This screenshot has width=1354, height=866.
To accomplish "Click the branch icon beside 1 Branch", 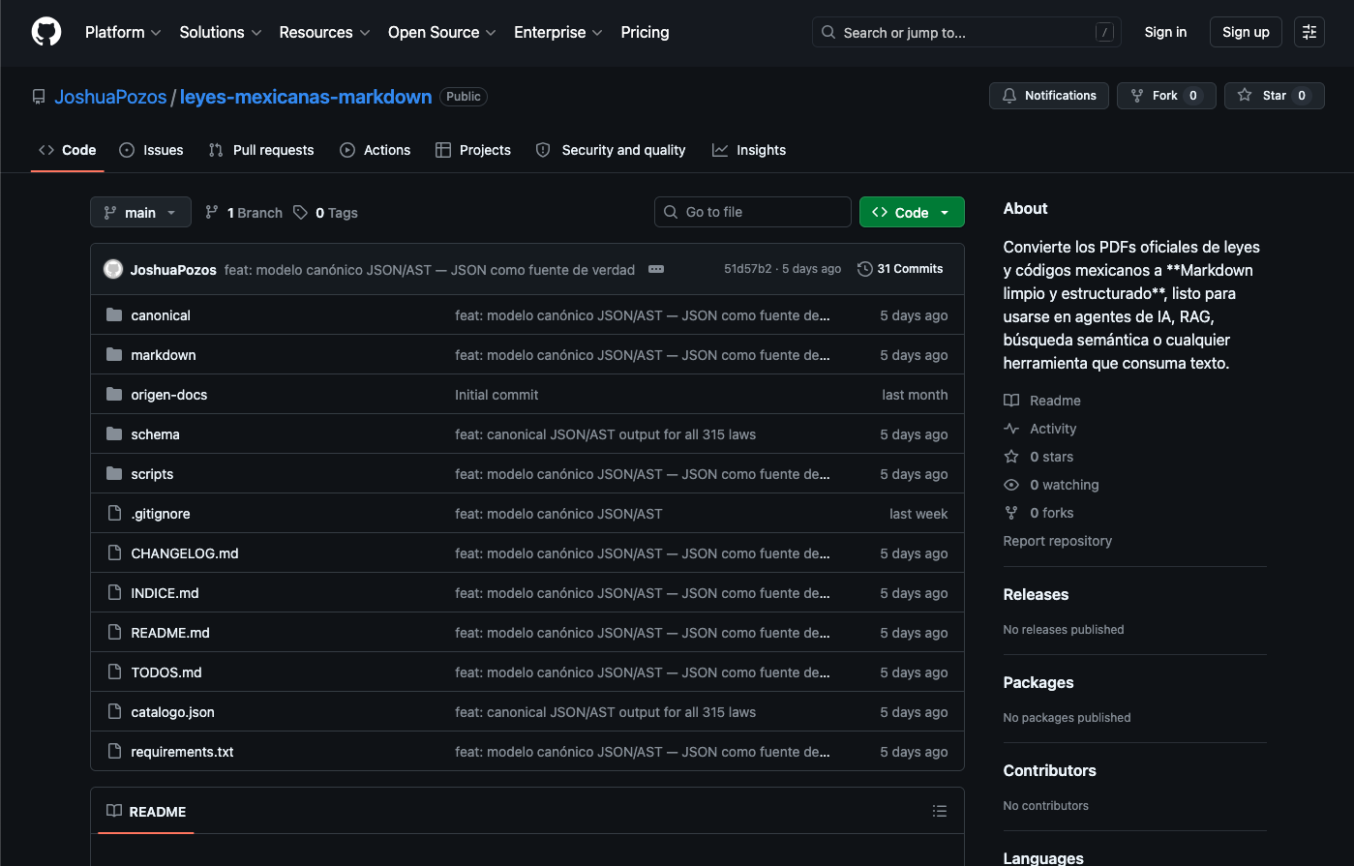I will coord(212,212).
